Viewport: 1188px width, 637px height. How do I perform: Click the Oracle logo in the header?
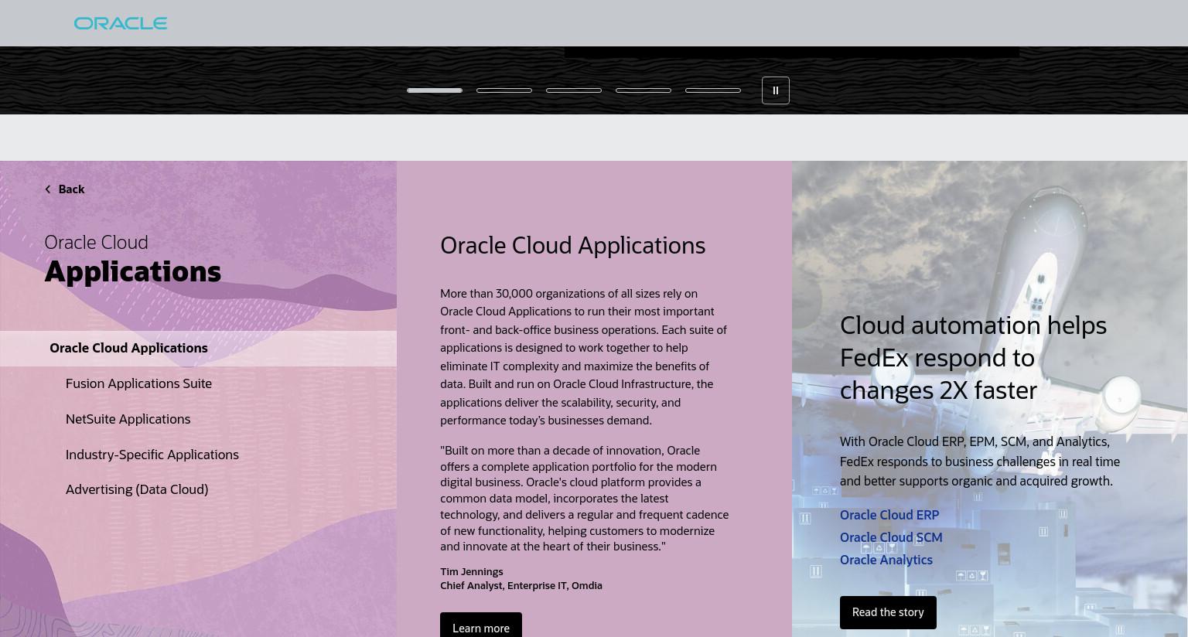[x=121, y=23]
